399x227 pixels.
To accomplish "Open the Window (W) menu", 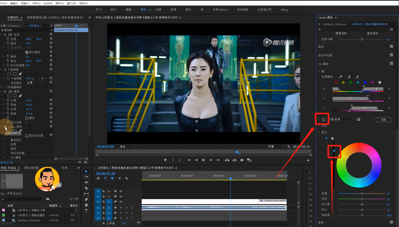I will click(72, 3).
